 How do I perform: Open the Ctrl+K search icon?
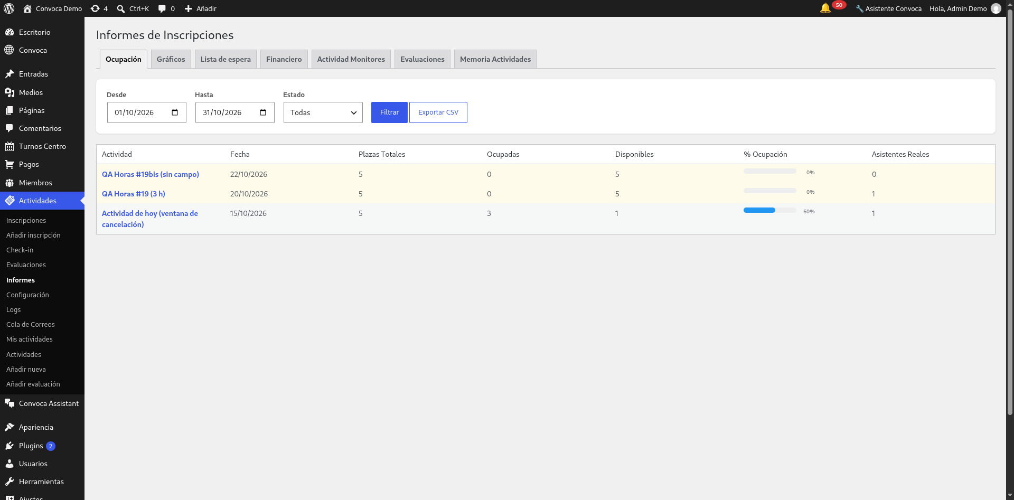(121, 8)
